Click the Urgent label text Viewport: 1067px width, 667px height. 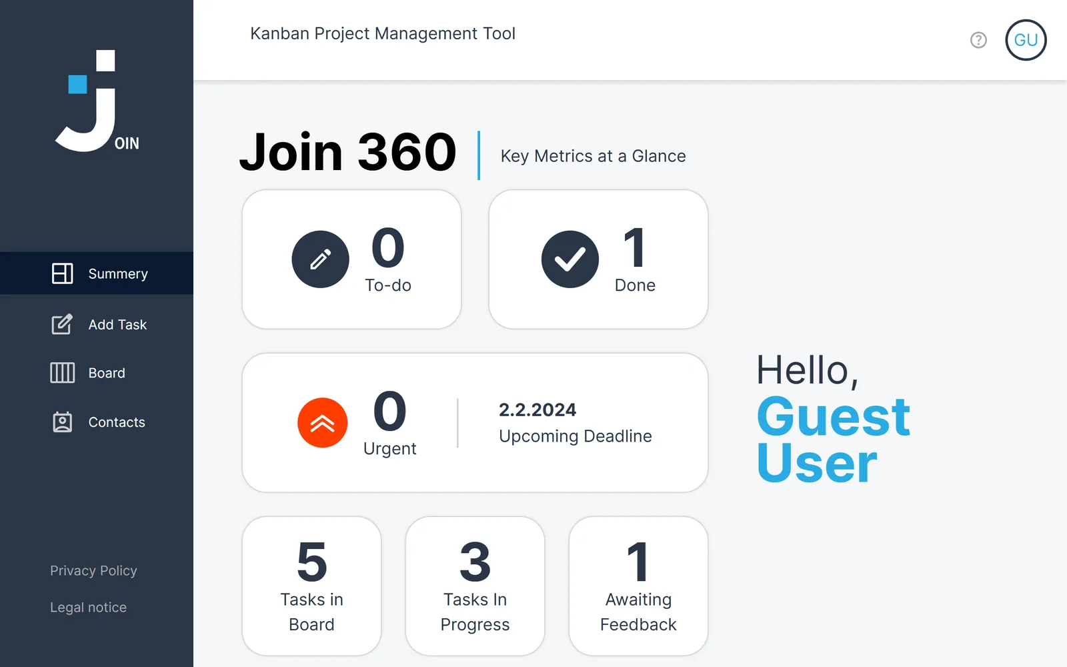[x=390, y=449]
